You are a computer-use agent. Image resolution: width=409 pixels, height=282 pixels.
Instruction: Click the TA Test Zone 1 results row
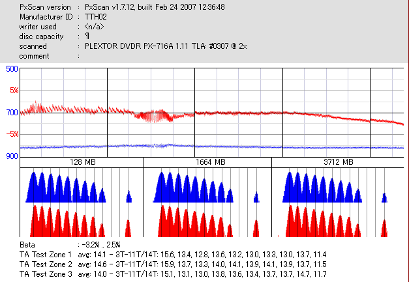click(x=173, y=255)
